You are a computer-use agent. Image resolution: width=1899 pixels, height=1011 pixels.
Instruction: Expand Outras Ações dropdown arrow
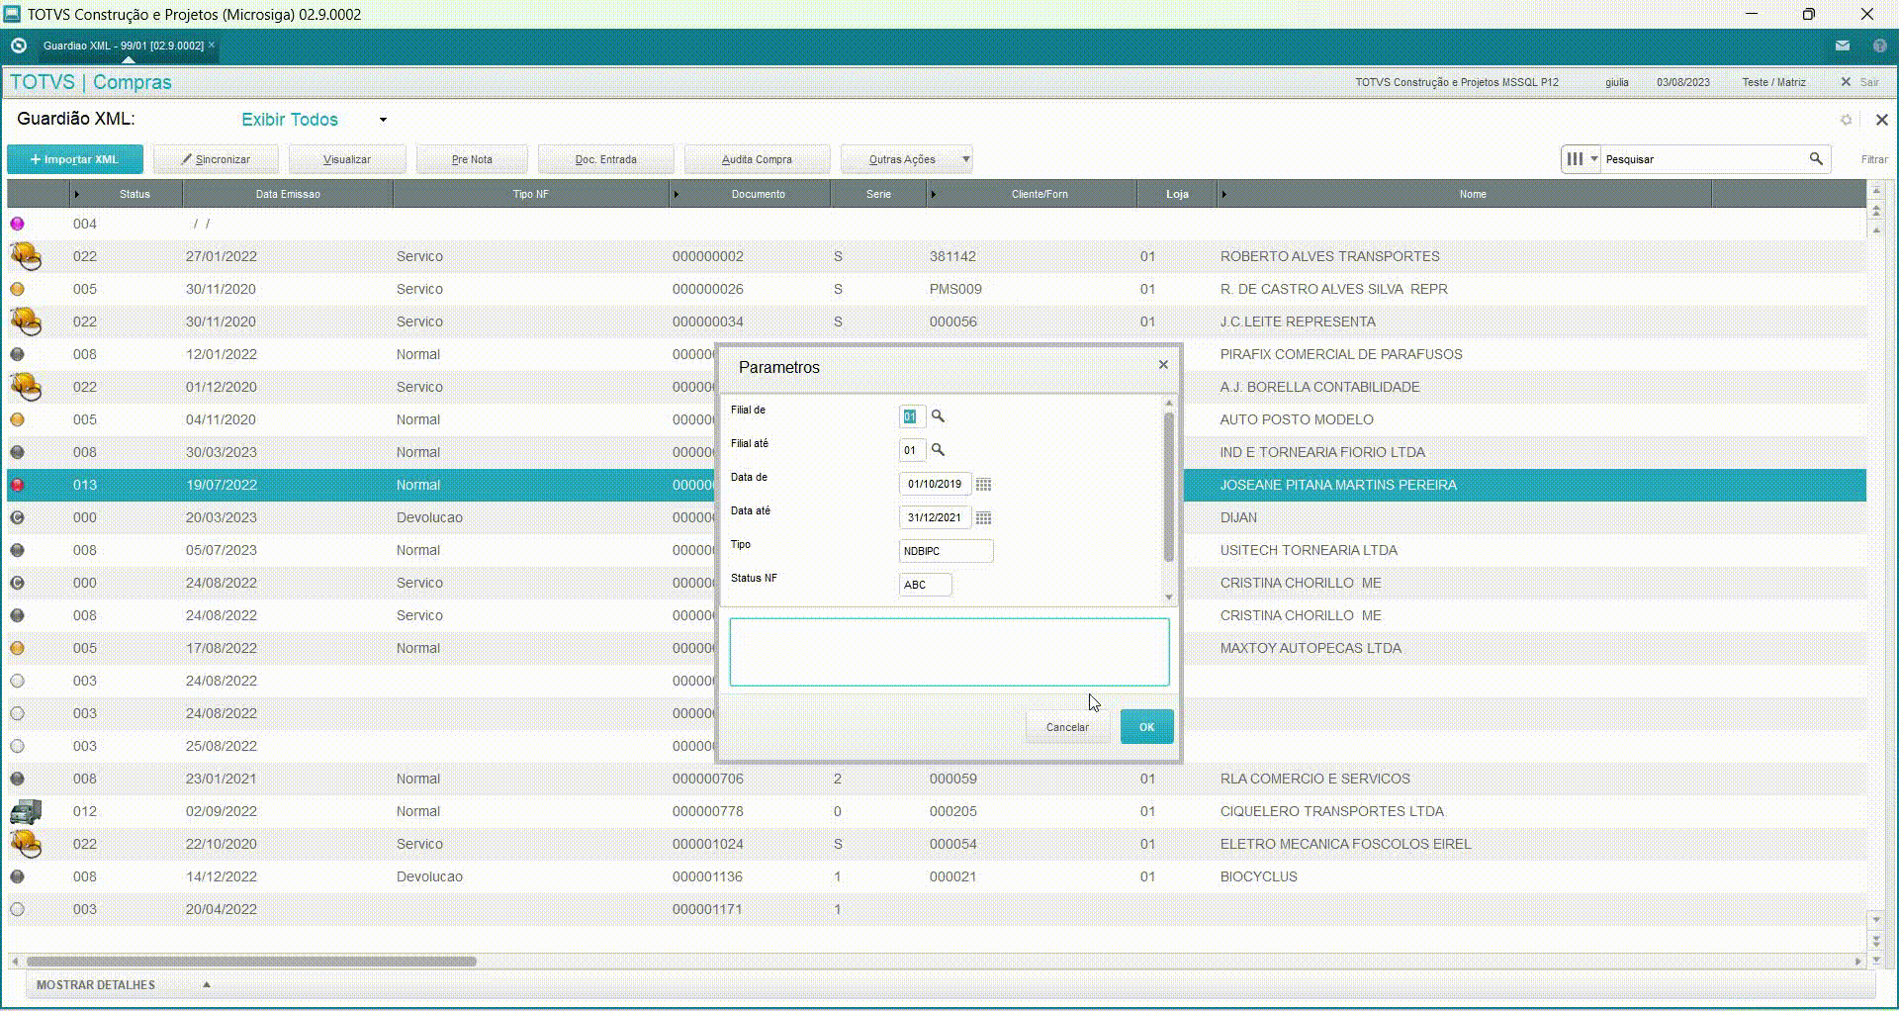pyautogui.click(x=966, y=159)
